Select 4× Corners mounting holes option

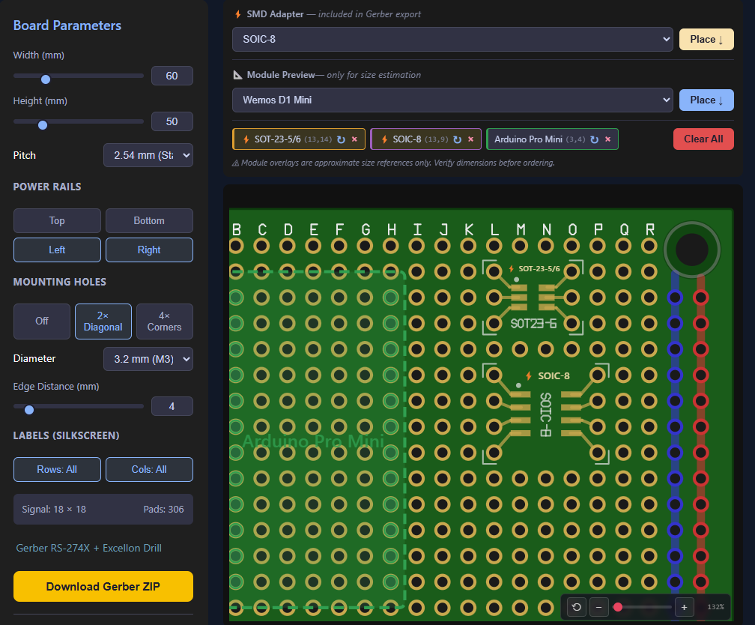(164, 321)
